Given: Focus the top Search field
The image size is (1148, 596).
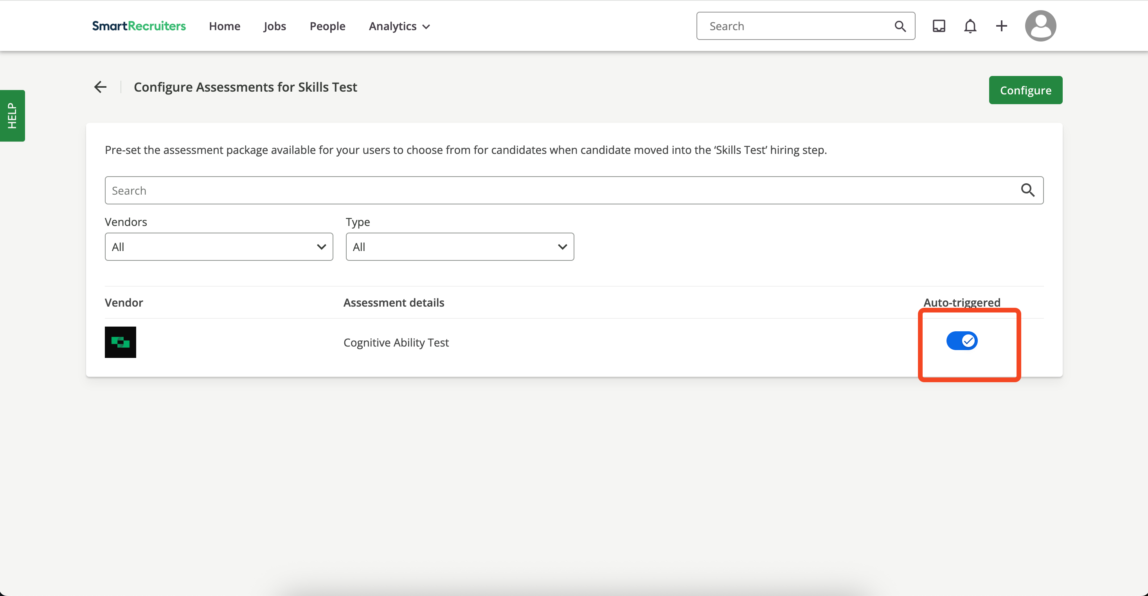Looking at the screenshot, I should (798, 26).
